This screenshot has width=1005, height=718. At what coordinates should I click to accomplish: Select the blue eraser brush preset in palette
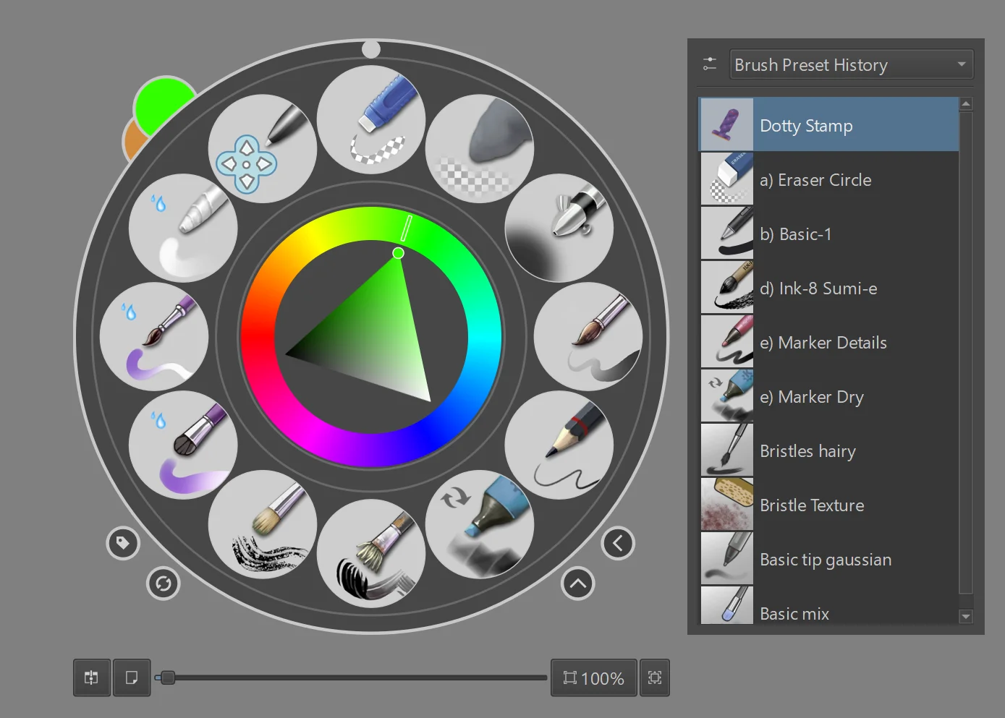[370, 119]
